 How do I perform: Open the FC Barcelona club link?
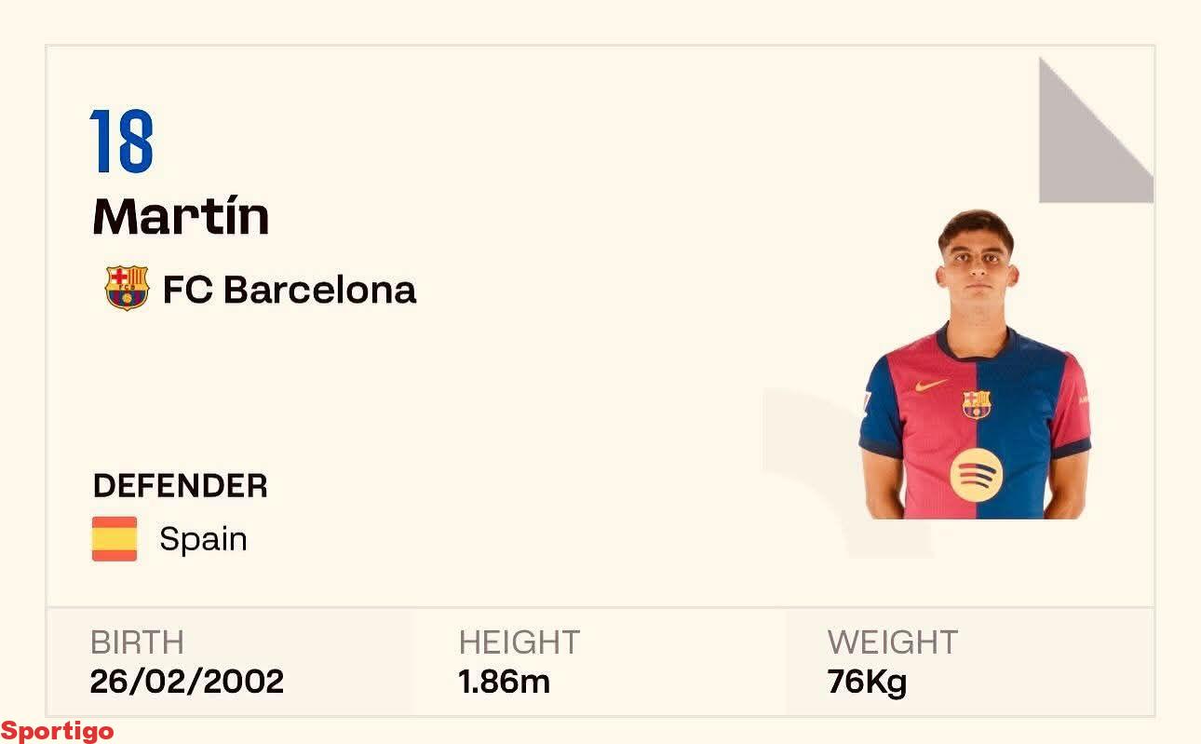click(x=289, y=290)
